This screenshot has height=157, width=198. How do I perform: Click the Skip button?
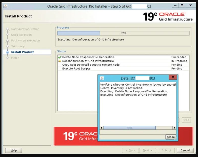186,120
